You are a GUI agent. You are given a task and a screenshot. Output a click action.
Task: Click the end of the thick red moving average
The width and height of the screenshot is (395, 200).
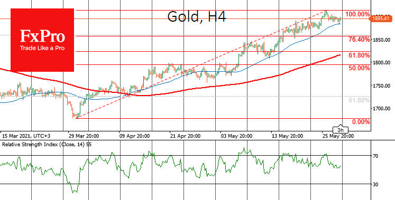340,55
